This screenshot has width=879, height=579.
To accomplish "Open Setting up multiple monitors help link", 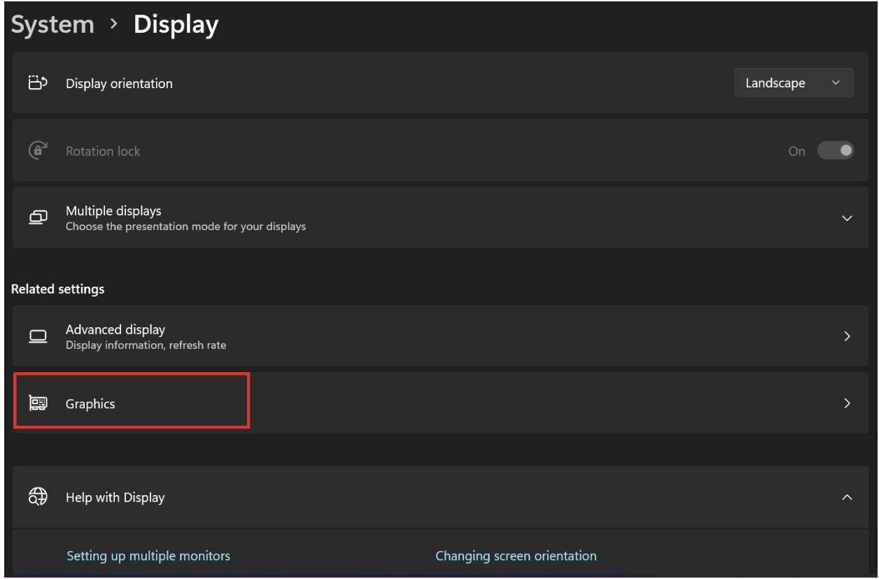I will (x=148, y=555).
